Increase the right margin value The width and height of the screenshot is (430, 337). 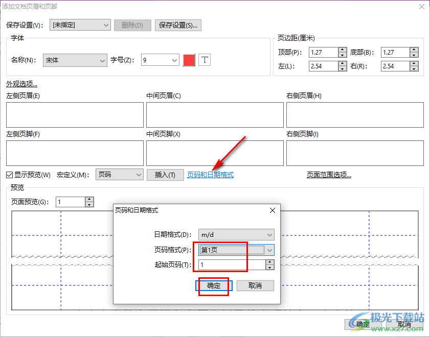coord(414,64)
